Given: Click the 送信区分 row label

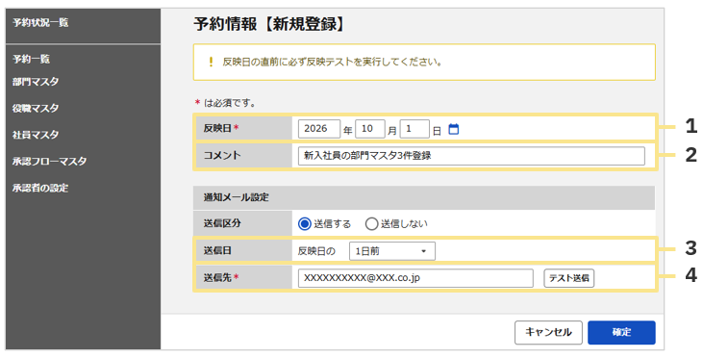Looking at the screenshot, I should click(222, 223).
